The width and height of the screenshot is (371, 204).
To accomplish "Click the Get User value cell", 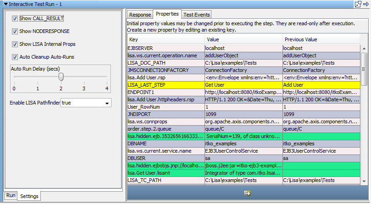I will (244, 85).
